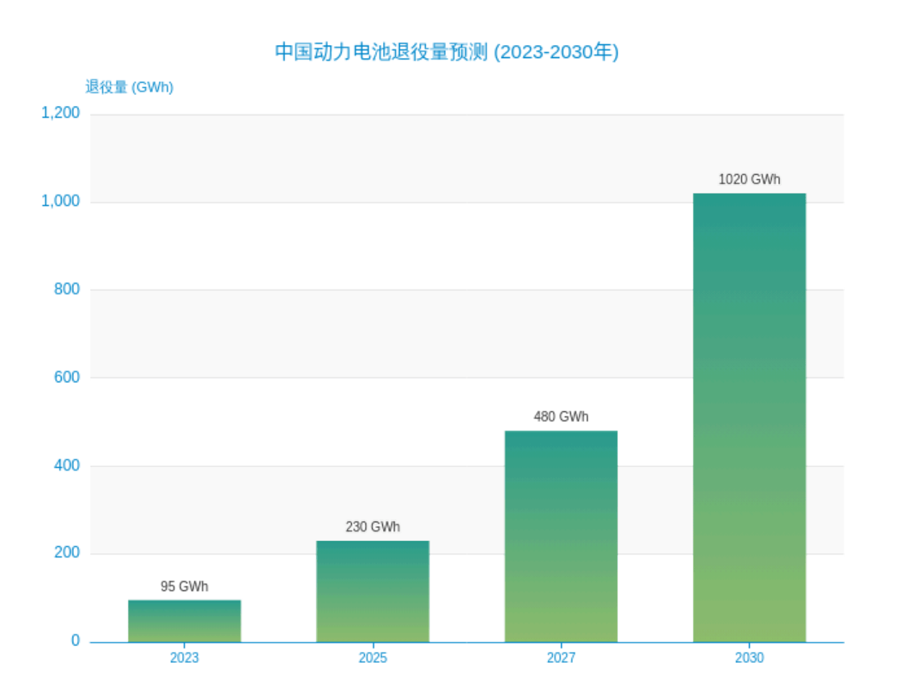Click the 95 GWh data label

pos(184,587)
